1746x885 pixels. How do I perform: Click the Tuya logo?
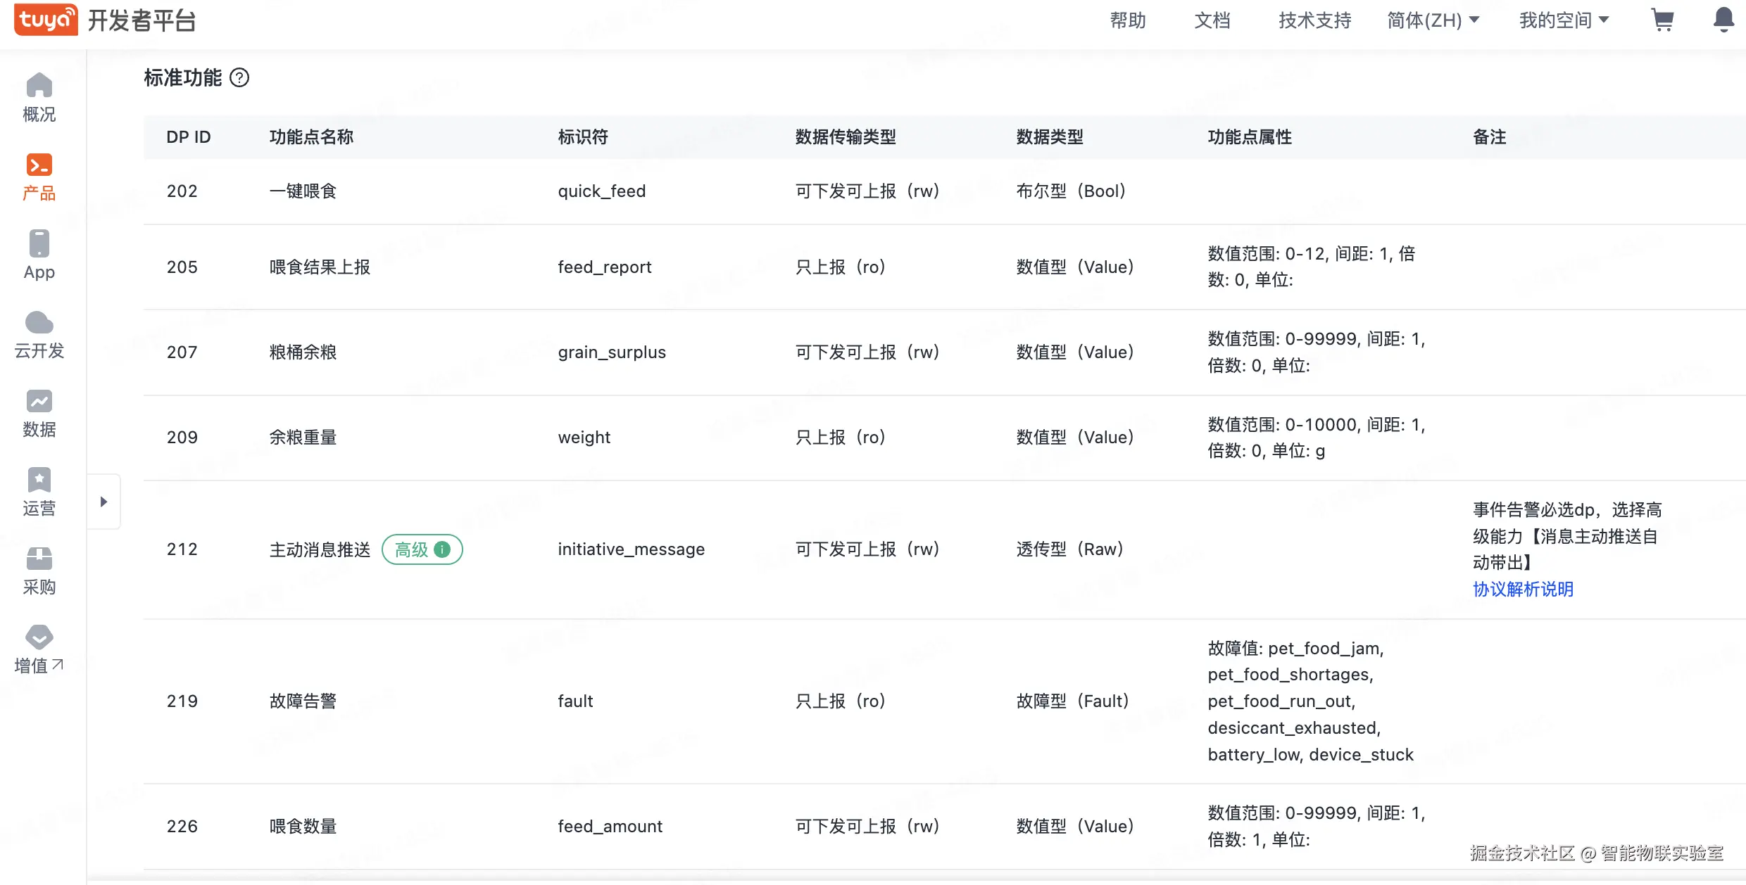click(x=46, y=20)
